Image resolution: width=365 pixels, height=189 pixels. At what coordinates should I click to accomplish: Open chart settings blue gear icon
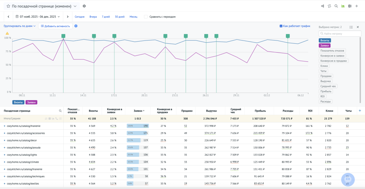pyautogui.click(x=76, y=26)
